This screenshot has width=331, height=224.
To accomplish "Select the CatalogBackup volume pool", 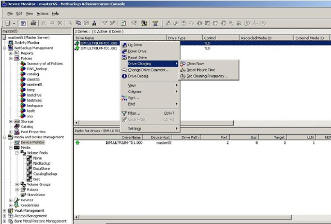I will 45,174.
